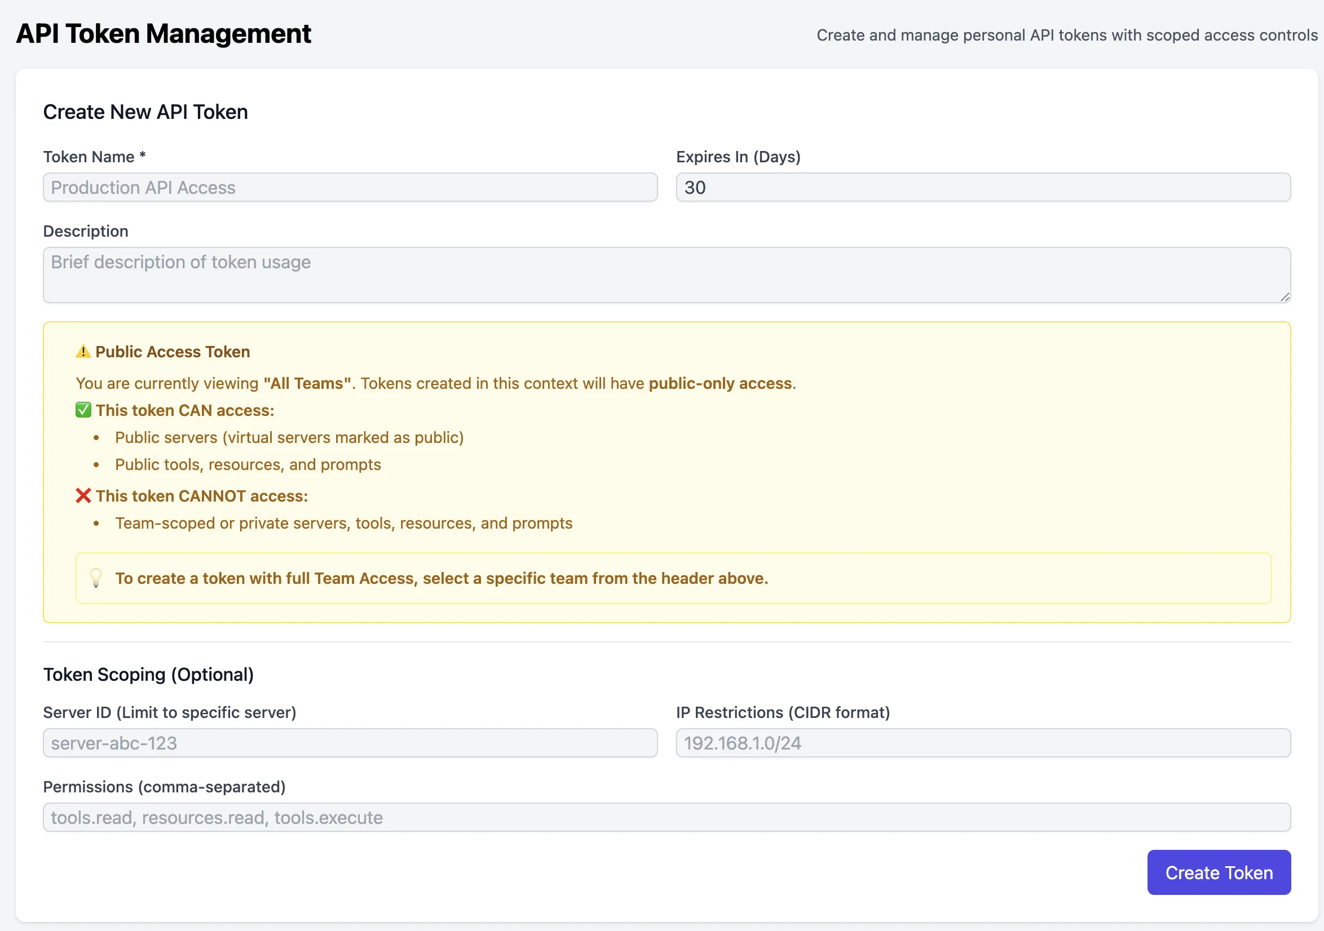Click the Public Access Token heading
This screenshot has width=1324, height=931.
point(173,352)
